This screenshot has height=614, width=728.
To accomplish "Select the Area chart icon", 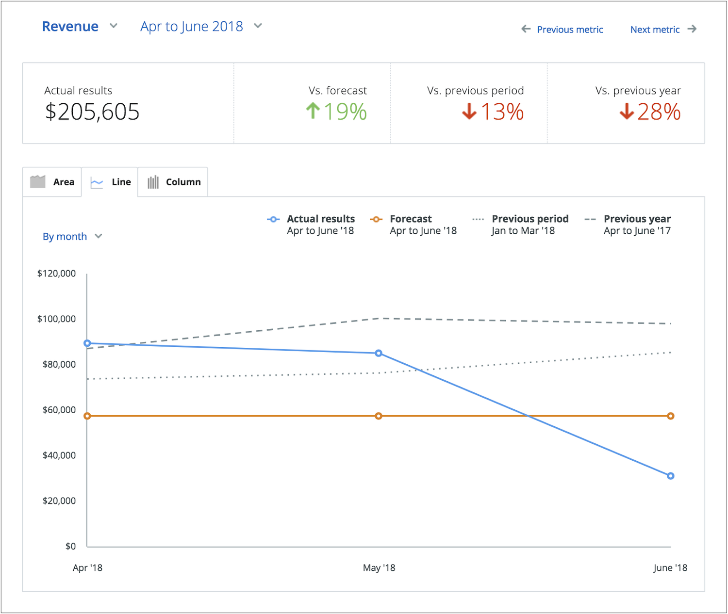I will point(38,181).
